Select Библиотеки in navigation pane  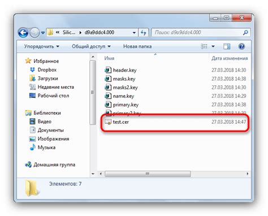coord(47,113)
